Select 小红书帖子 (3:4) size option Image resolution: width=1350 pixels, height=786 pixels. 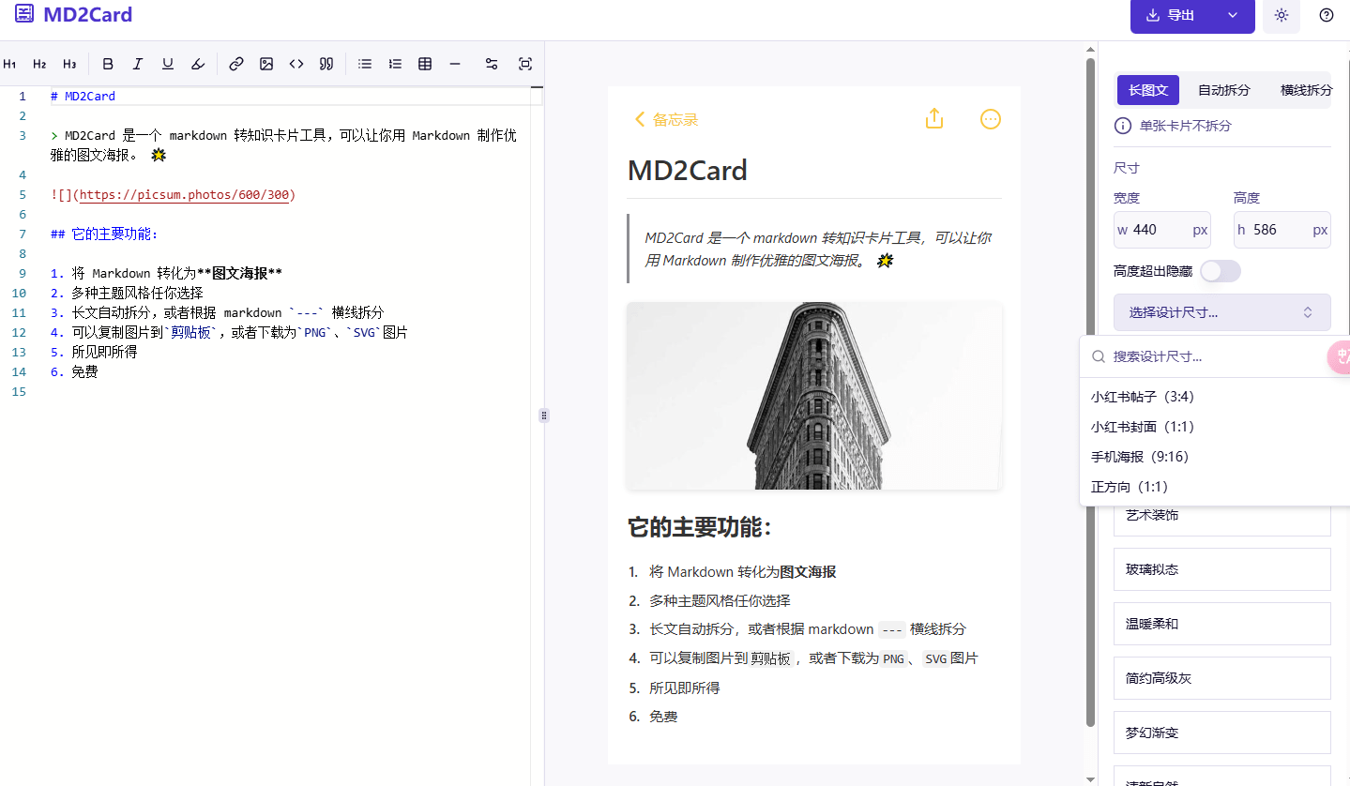coord(1142,397)
